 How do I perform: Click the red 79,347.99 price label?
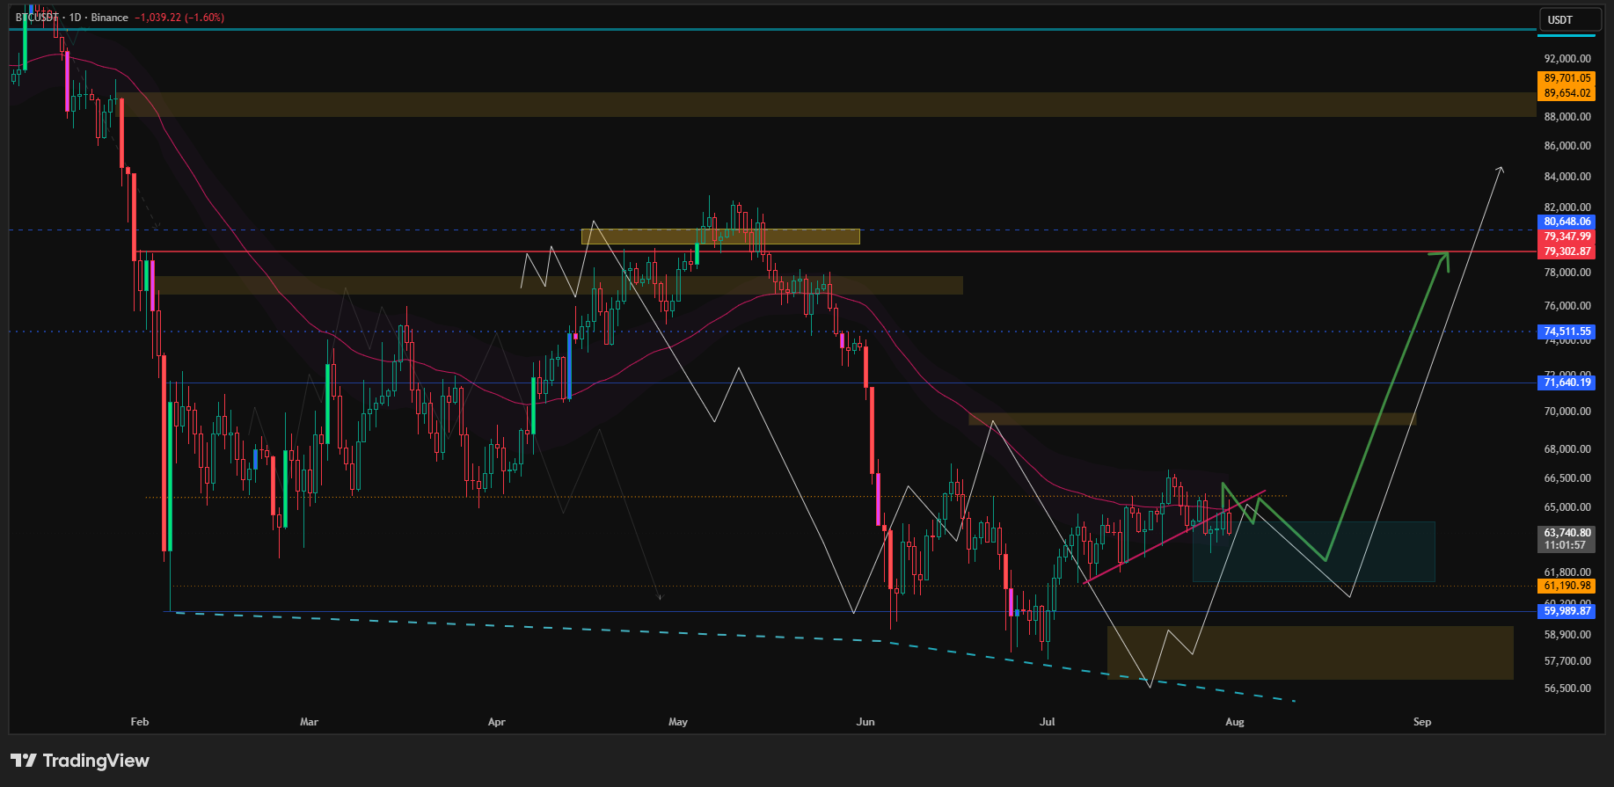click(x=1567, y=237)
